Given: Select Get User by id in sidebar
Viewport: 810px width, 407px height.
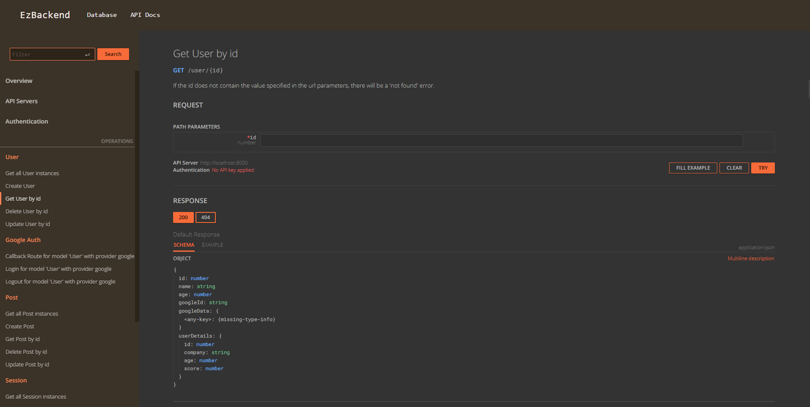Looking at the screenshot, I should [23, 198].
